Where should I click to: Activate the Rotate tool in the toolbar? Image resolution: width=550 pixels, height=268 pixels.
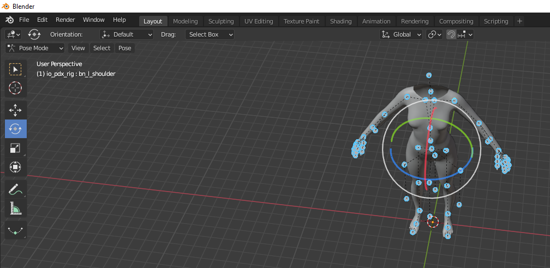15,129
